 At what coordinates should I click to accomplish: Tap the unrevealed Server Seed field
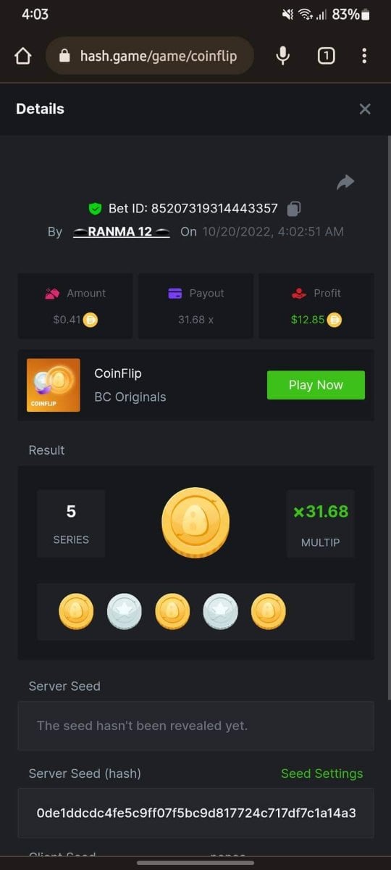196,726
